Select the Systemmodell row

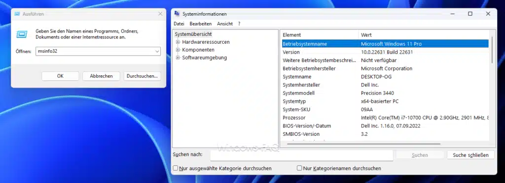click(385, 93)
